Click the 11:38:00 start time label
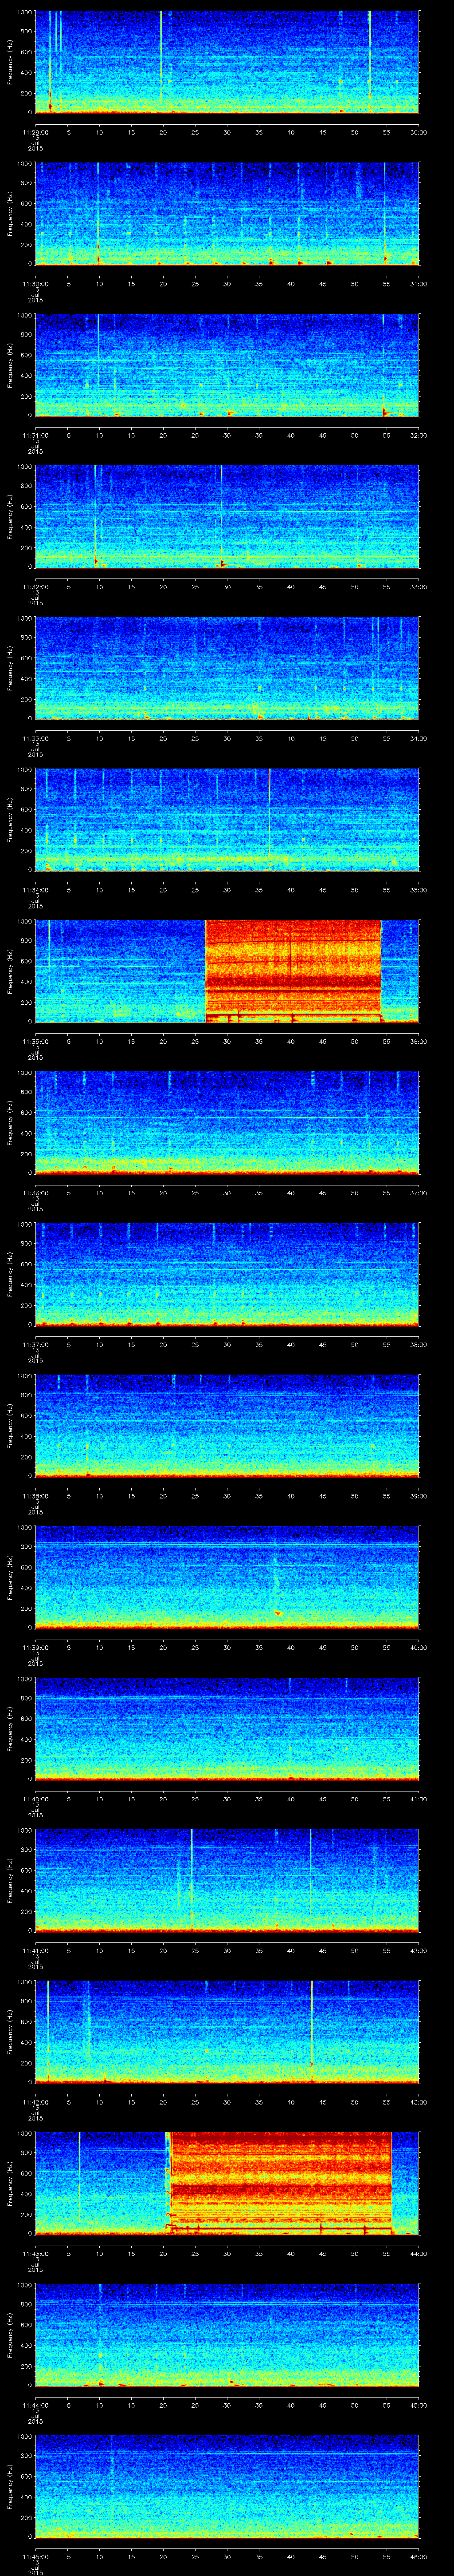 pos(35,1495)
